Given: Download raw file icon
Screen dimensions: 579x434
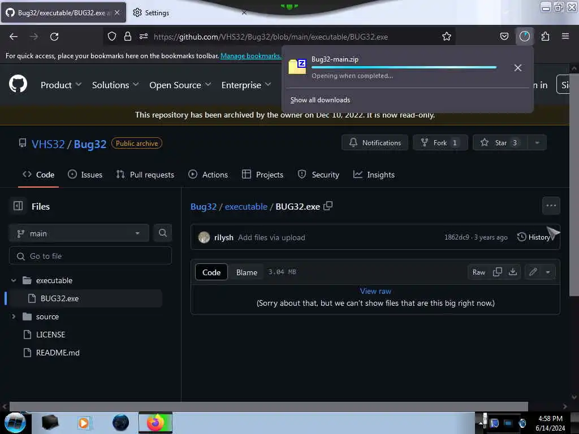Looking at the screenshot, I should (x=512, y=272).
